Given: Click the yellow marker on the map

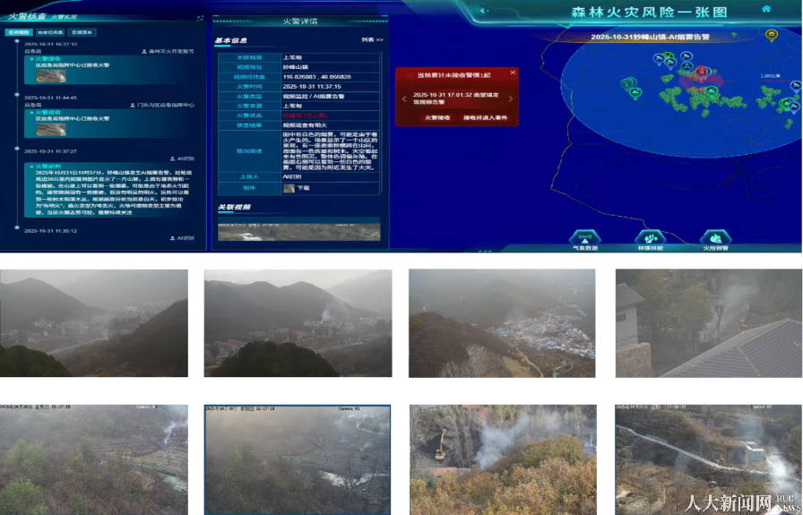Looking at the screenshot, I should pyautogui.click(x=771, y=35).
